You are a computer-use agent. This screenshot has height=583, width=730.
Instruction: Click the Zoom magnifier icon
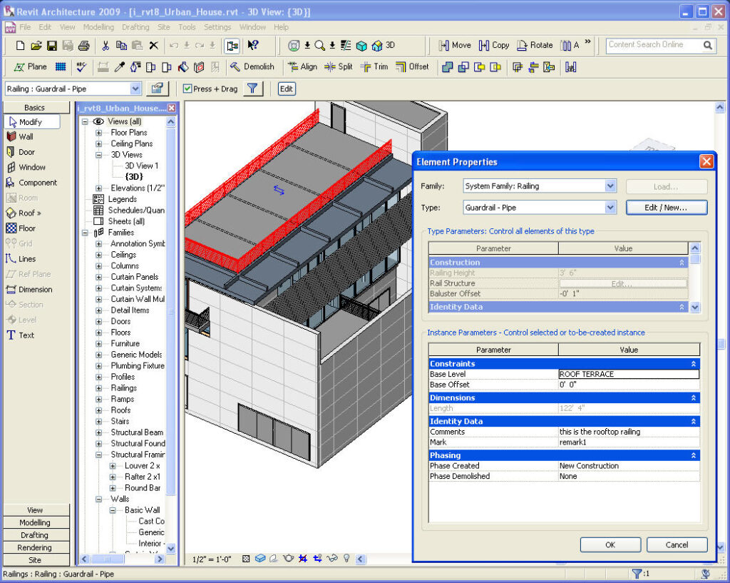tap(319, 46)
